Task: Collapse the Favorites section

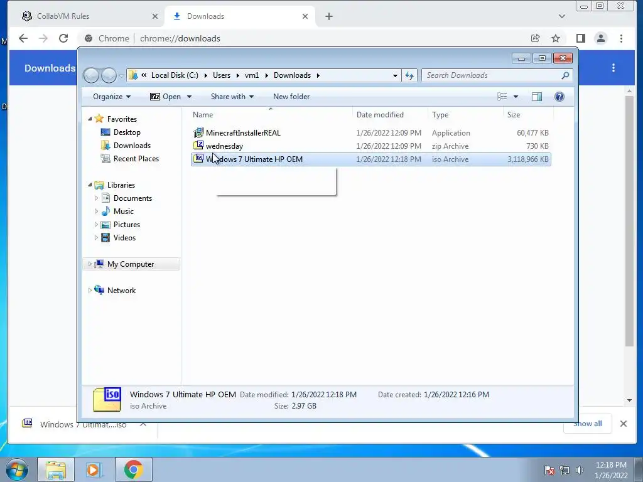Action: (x=90, y=119)
